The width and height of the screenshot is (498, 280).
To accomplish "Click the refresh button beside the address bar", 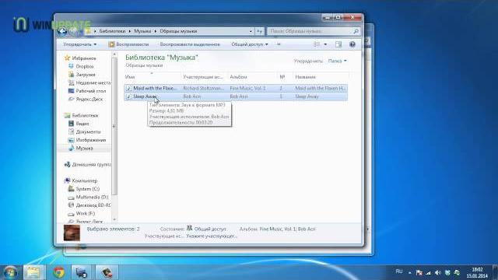I will [x=259, y=31].
